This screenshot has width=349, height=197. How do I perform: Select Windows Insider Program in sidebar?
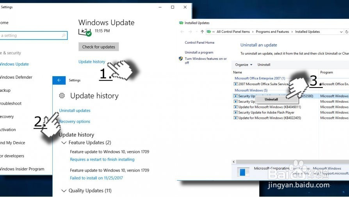[22, 169]
